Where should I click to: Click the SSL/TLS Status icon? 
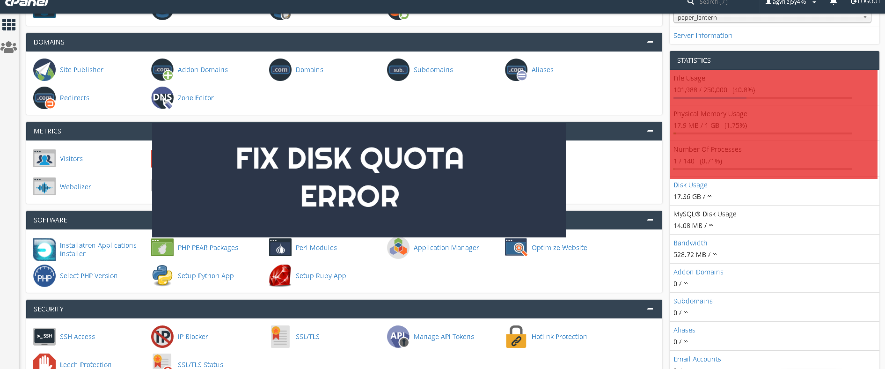(162, 362)
